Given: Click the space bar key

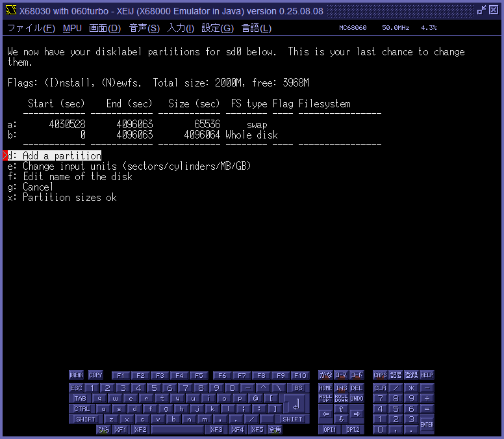Looking at the screenshot, I should tap(177, 429).
